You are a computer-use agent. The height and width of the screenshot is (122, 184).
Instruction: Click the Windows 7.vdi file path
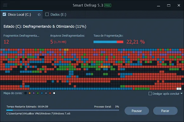pyautogui.click(x=38, y=113)
